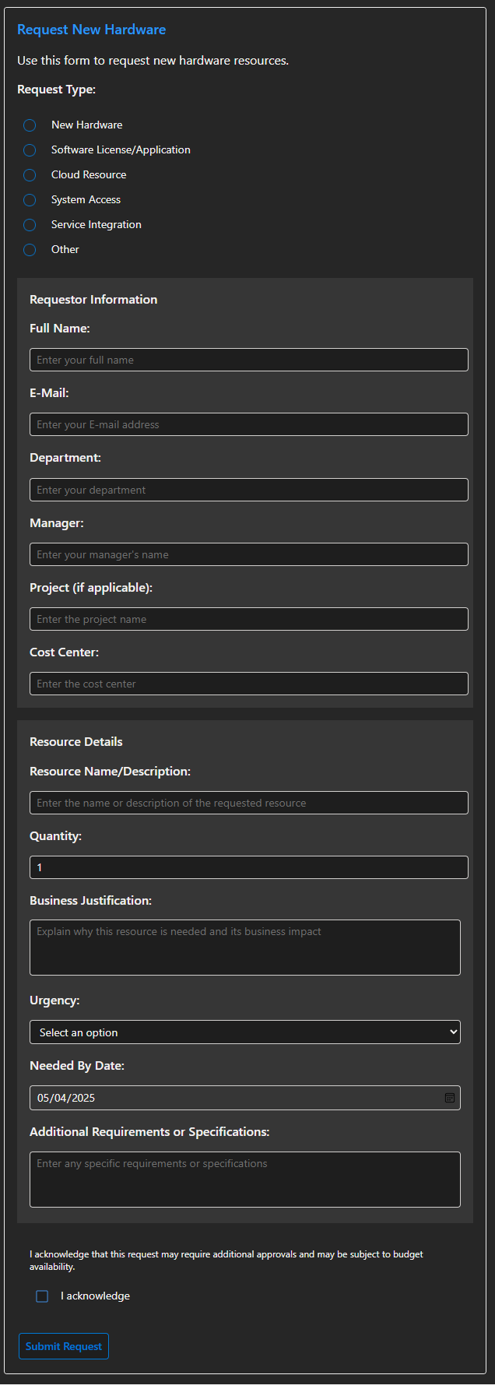This screenshot has height=1389, width=495.
Task: Focus the Business Justification text area
Action: [245, 948]
